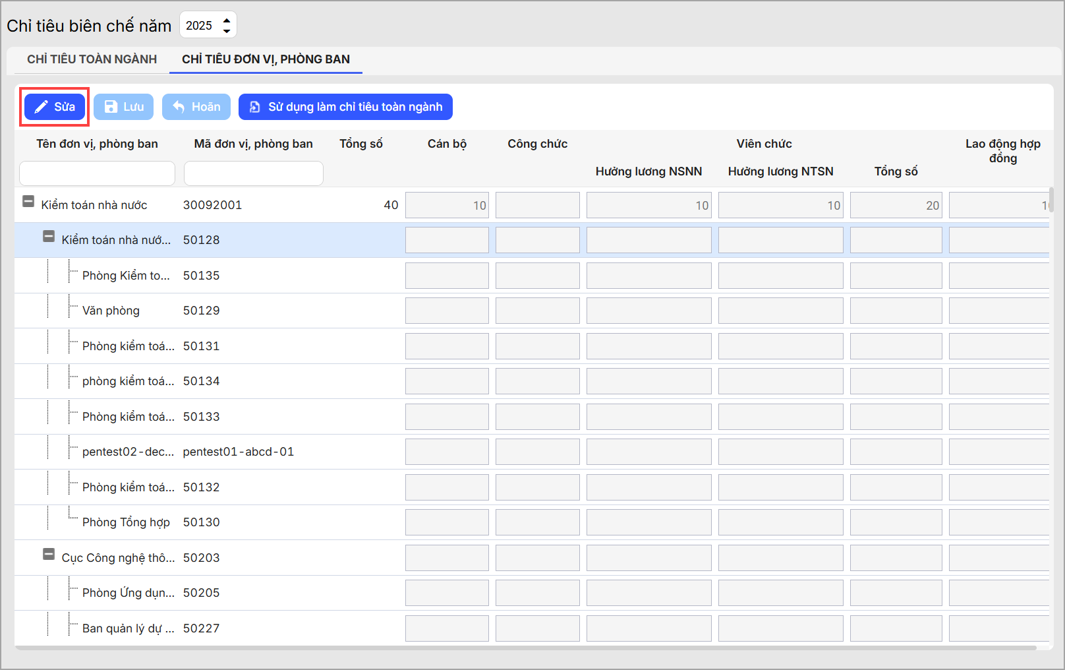Collapse the Cục Công nghệ thông tin node
1065x670 pixels.
(x=49, y=555)
